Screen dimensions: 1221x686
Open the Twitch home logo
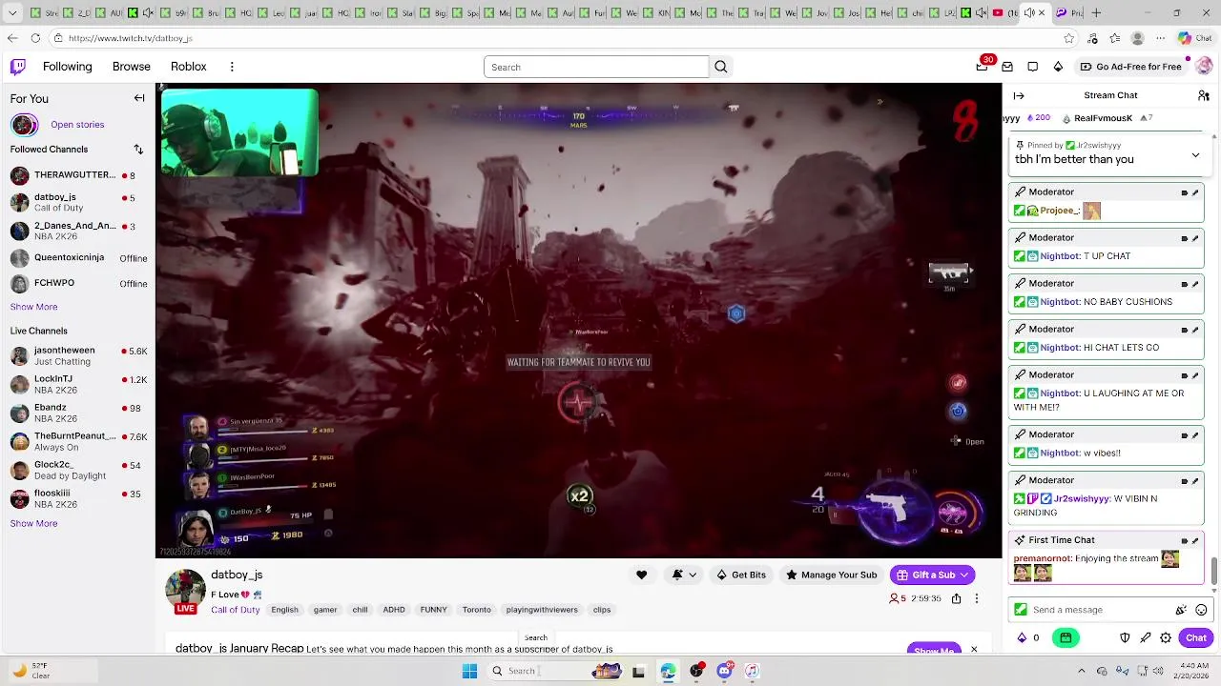(18, 67)
